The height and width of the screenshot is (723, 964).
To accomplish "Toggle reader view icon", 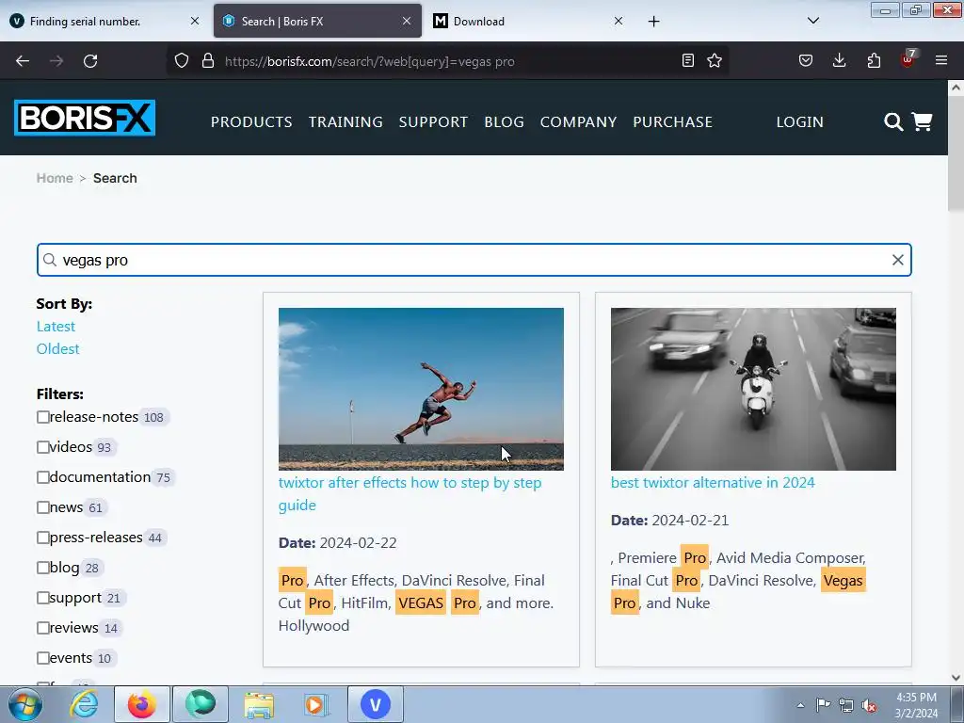I will click(688, 60).
